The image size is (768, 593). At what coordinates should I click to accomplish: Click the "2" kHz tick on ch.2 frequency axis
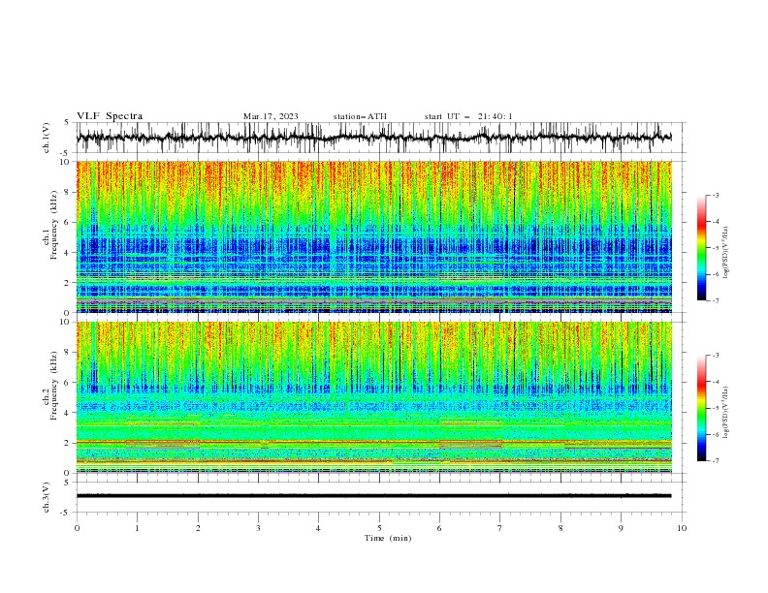click(x=68, y=443)
